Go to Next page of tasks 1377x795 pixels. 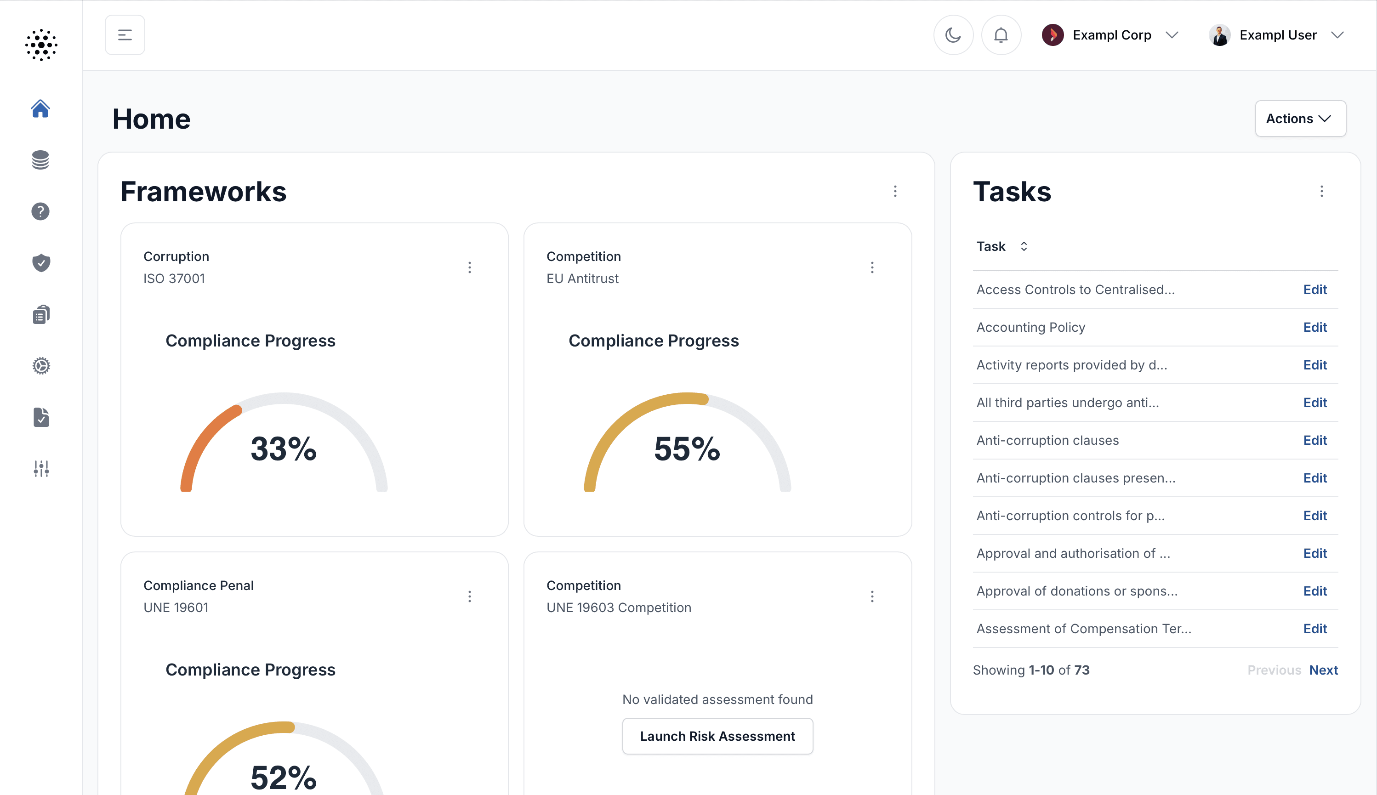pos(1324,670)
